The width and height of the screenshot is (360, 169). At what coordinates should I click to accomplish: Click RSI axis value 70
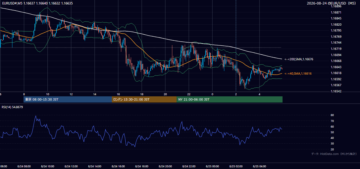click(x=332, y=121)
